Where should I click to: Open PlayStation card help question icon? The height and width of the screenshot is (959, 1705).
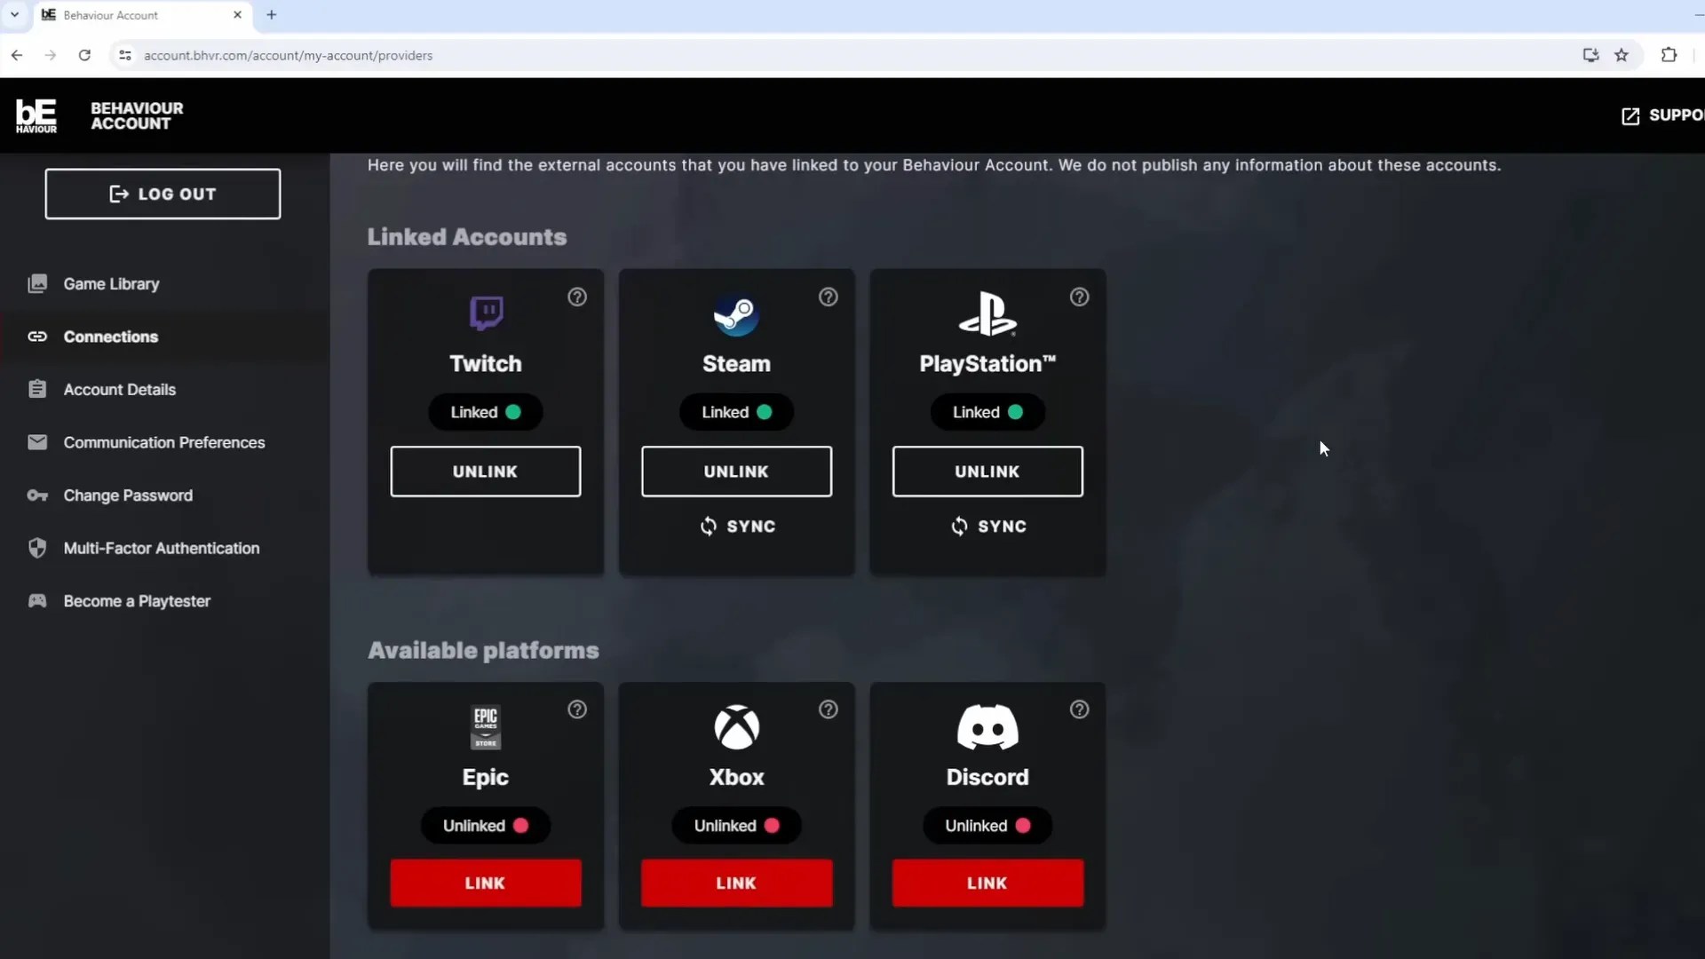point(1079,297)
